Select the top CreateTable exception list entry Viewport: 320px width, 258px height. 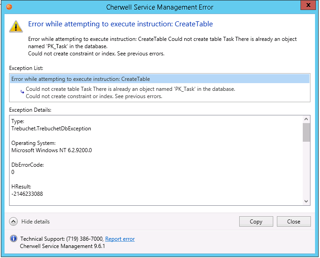[x=80, y=79]
